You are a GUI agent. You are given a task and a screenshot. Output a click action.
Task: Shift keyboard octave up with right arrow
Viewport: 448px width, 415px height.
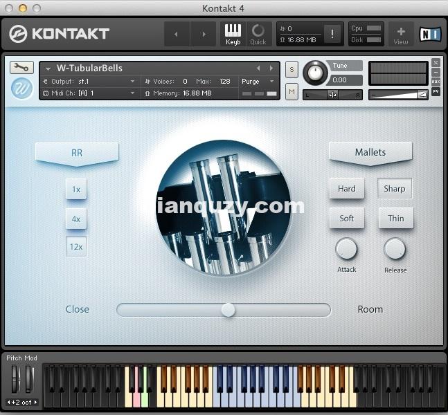(x=36, y=402)
